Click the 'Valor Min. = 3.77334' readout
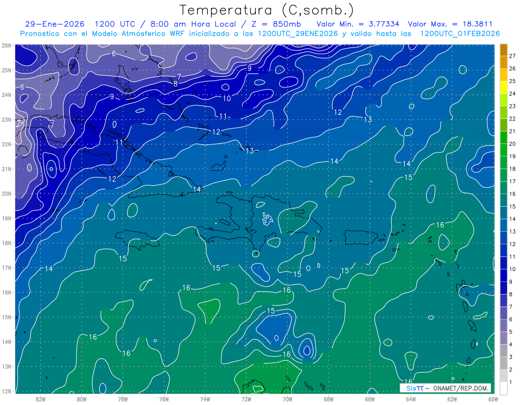The height and width of the screenshot is (405, 524). click(358, 24)
